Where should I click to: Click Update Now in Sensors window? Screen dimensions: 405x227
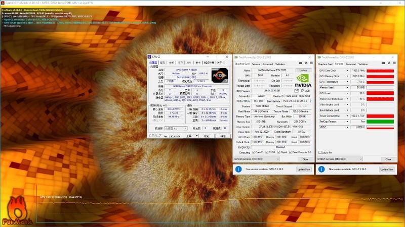point(387,169)
